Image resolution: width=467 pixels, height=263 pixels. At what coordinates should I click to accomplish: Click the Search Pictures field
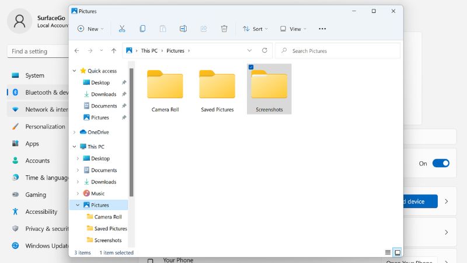(337, 51)
